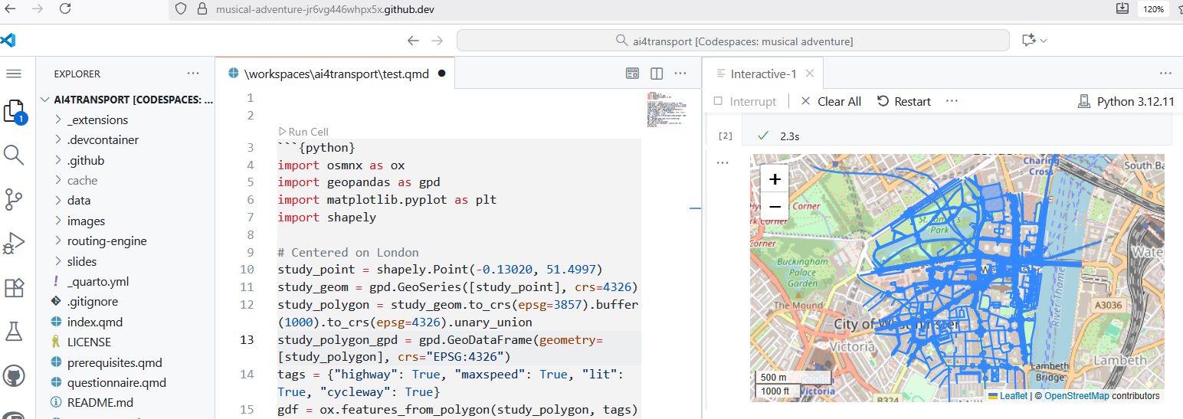
Task: Toggle the hamburger application menu
Action: tap(14, 74)
